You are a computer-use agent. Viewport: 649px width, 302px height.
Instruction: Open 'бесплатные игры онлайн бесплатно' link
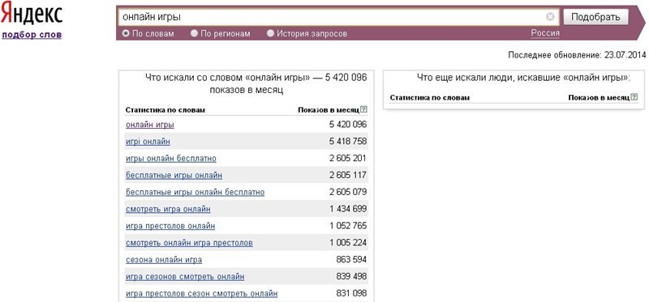click(195, 192)
